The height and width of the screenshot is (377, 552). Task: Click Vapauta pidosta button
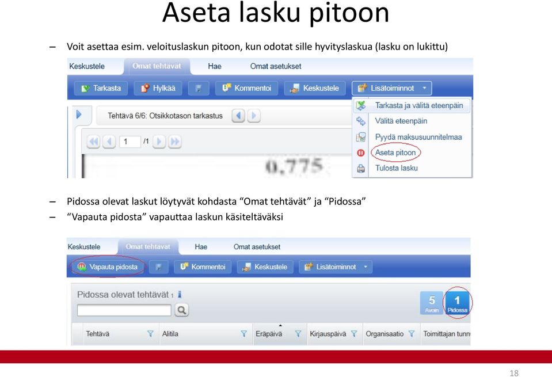(108, 267)
